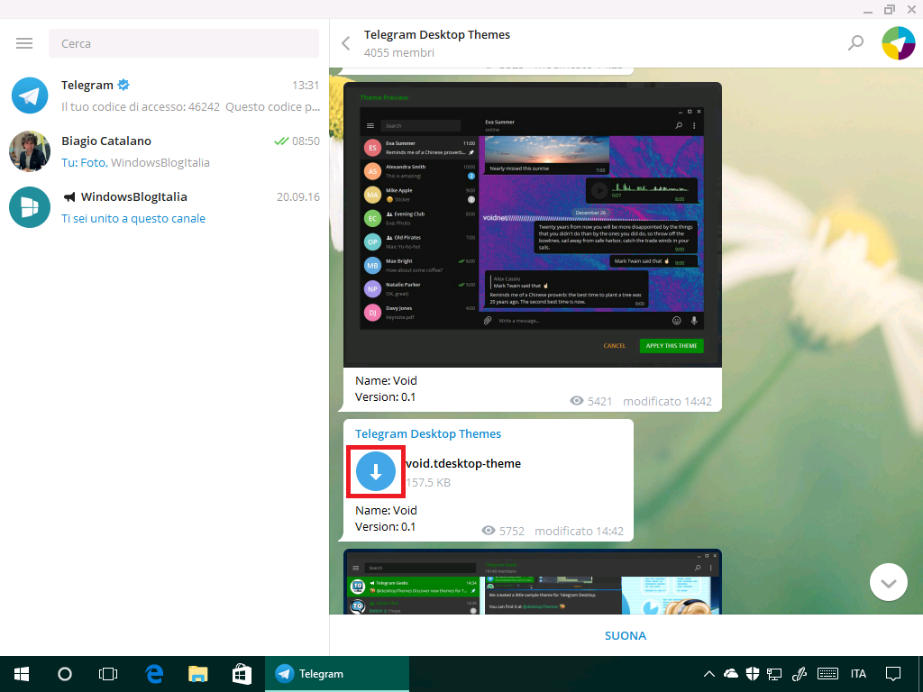This screenshot has width=923, height=692.
Task: Go back using the header arrow
Action: [x=346, y=43]
